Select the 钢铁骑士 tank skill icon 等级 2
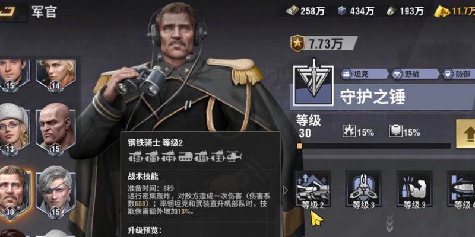This screenshot has height=237, width=475. (x=313, y=189)
